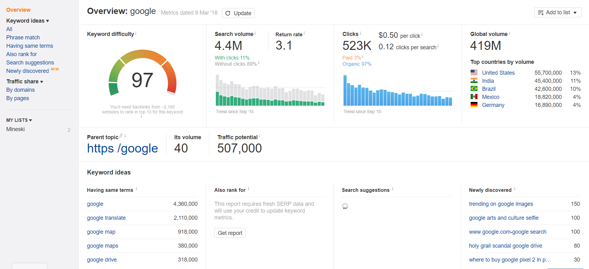Open Phrase match in sidebar
The height and width of the screenshot is (269, 589).
[x=23, y=37]
